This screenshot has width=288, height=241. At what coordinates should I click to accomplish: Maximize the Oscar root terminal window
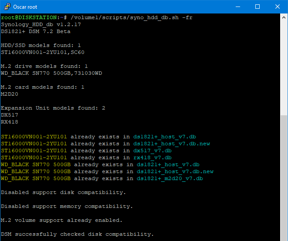tap(258, 7)
